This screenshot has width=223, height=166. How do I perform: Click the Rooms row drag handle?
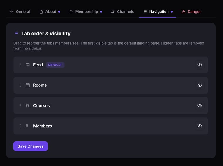point(20,85)
